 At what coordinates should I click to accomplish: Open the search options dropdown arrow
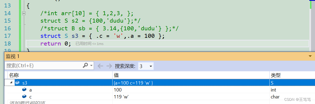click(x=91, y=65)
